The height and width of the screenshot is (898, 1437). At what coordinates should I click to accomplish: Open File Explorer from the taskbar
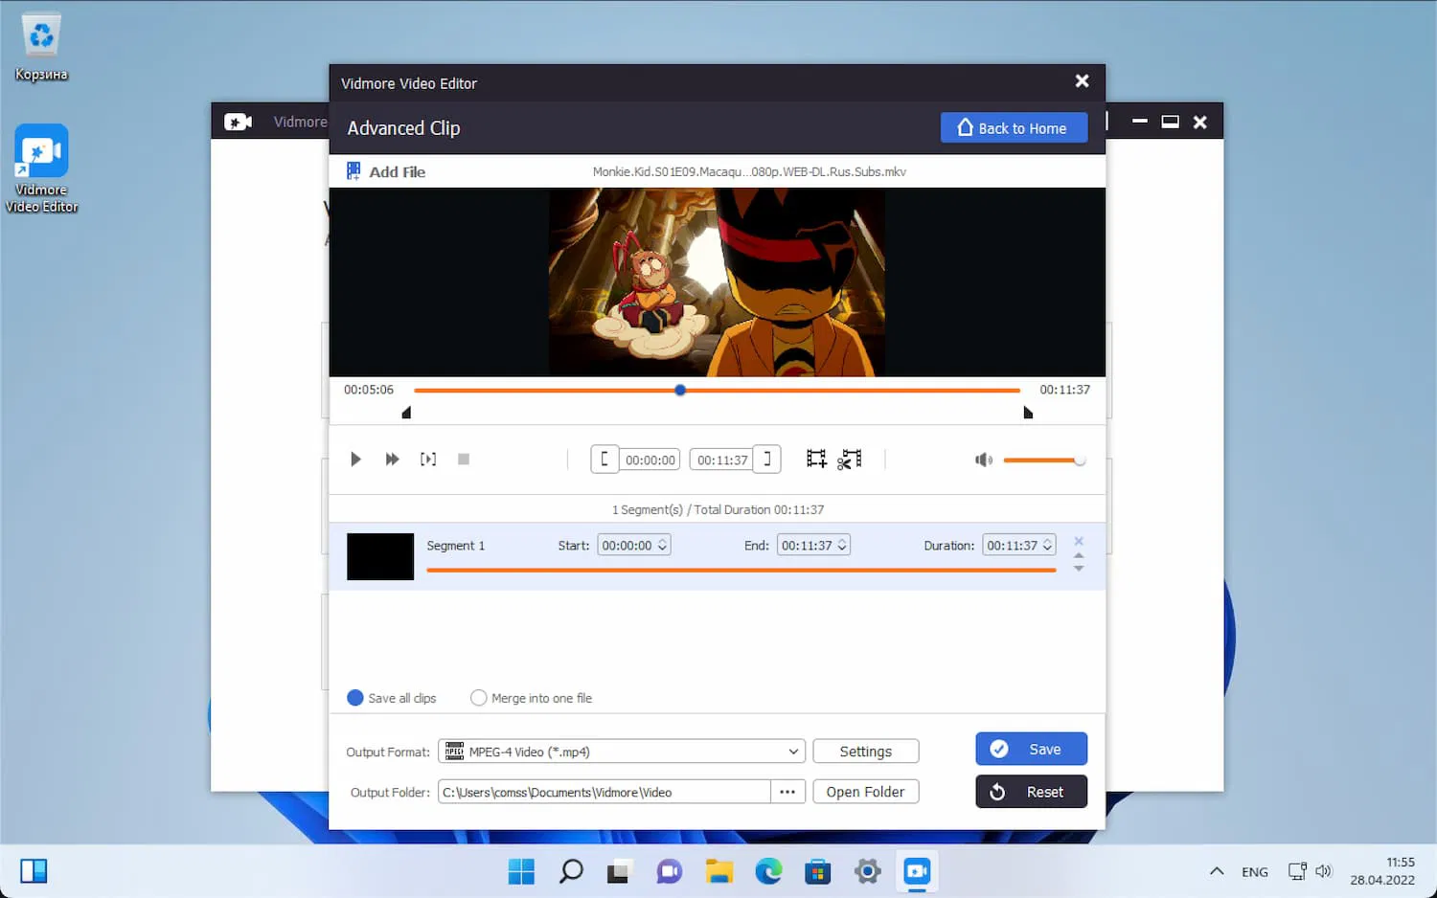click(x=719, y=871)
